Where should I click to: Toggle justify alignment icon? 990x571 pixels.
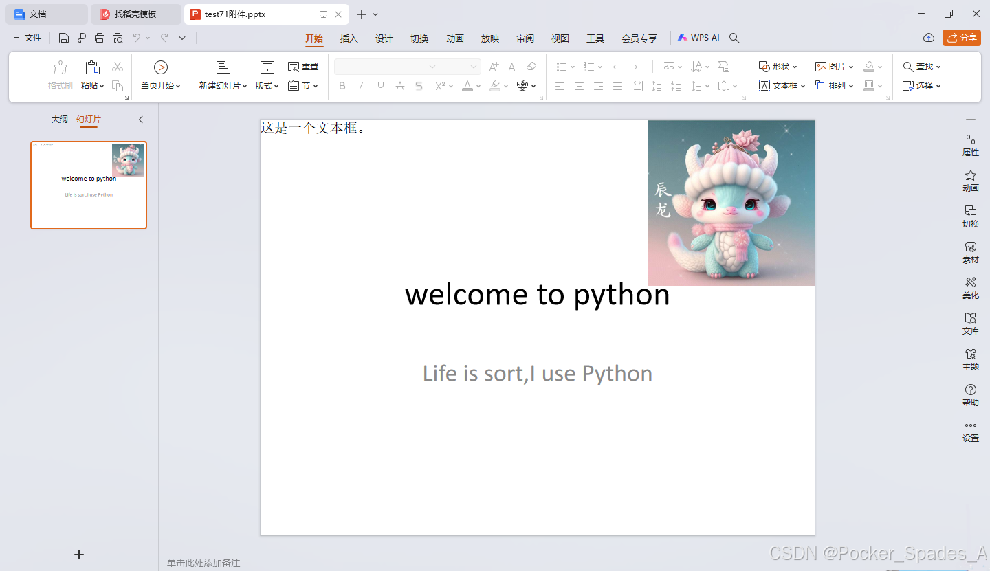(617, 86)
